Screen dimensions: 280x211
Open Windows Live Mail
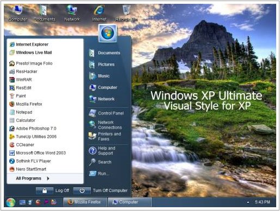31,53
